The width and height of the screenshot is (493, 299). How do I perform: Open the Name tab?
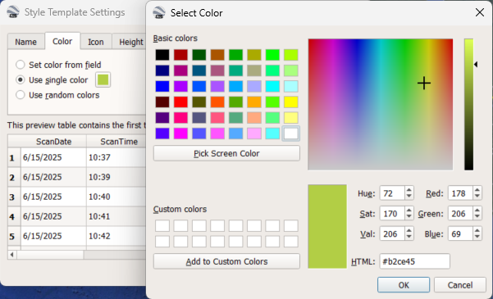click(25, 42)
